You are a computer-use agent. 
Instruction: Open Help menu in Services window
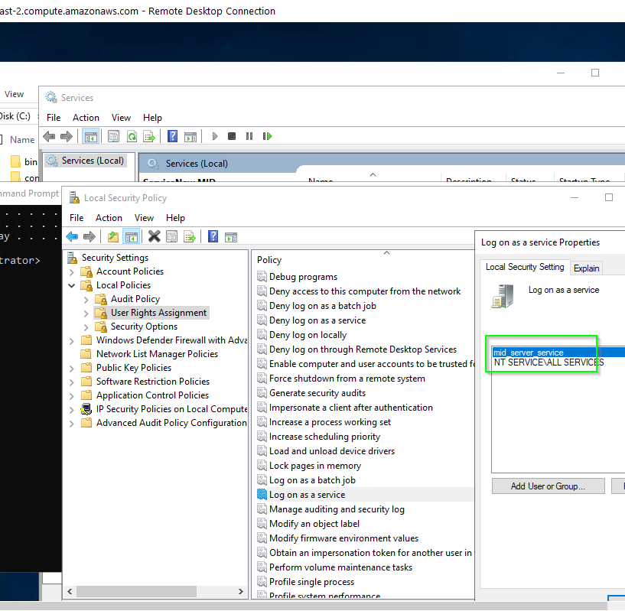pos(152,118)
